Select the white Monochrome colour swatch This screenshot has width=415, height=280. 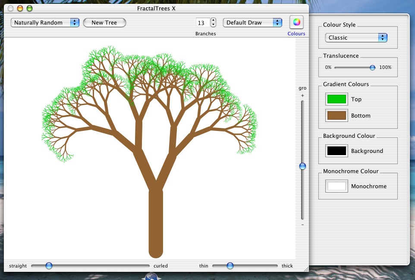click(x=336, y=186)
